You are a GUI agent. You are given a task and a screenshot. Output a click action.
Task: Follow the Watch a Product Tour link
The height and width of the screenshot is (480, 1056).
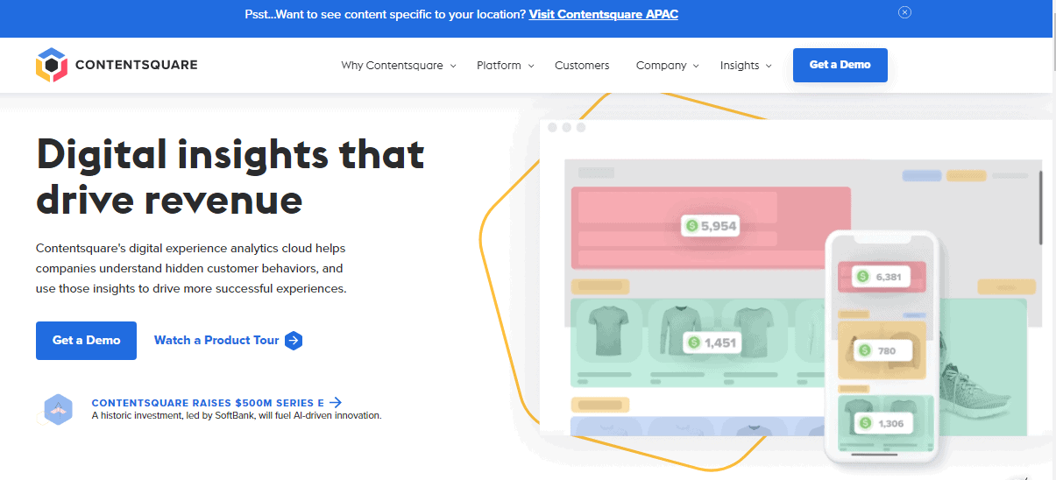click(216, 340)
